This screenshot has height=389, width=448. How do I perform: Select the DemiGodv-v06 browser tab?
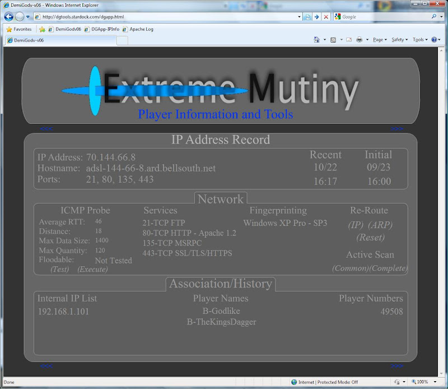point(60,40)
